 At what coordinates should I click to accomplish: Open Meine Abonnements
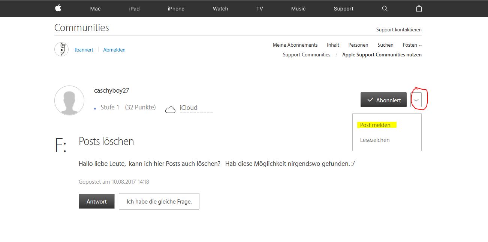coord(295,45)
